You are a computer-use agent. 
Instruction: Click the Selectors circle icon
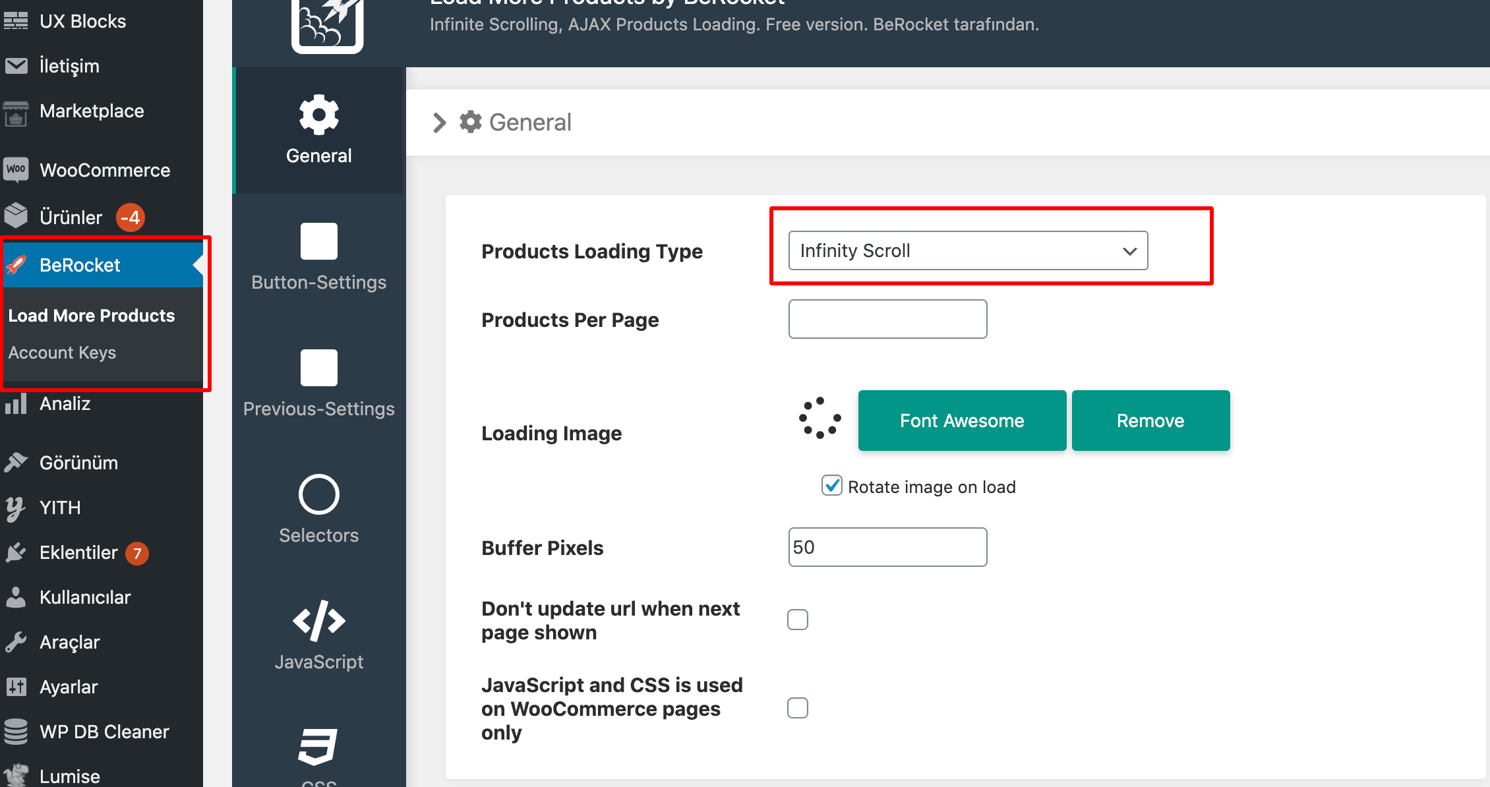tap(319, 494)
